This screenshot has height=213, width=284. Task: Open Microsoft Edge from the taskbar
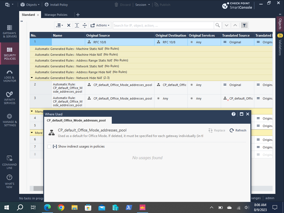pos(47,207)
